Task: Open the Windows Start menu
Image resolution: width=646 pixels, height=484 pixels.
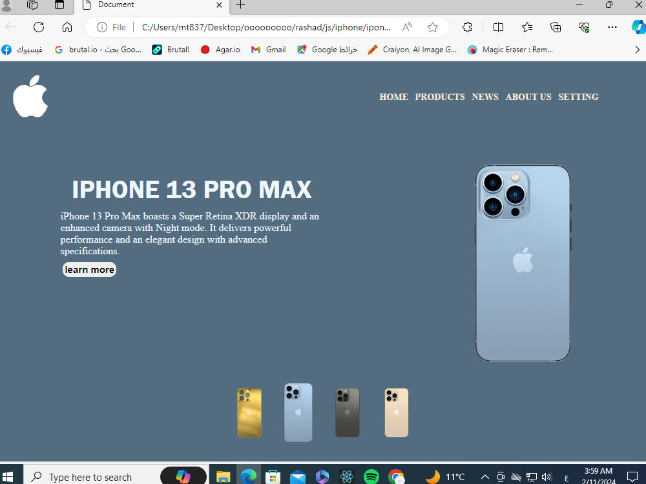Action: pos(8,477)
